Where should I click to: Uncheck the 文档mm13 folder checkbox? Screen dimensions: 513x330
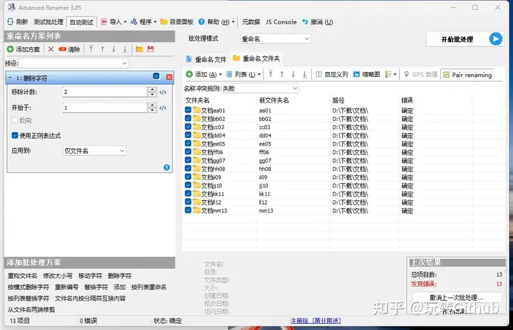[x=188, y=210]
